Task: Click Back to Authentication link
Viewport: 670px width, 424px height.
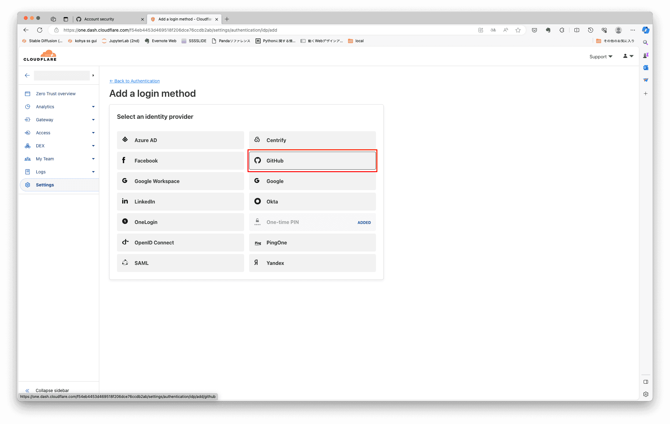Action: point(135,81)
